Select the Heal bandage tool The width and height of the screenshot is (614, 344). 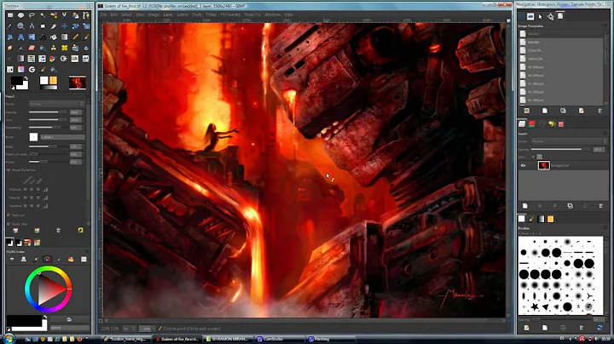point(65,48)
